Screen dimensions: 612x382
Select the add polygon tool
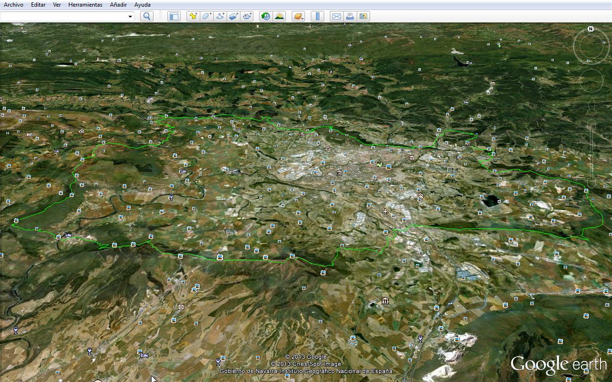click(207, 16)
